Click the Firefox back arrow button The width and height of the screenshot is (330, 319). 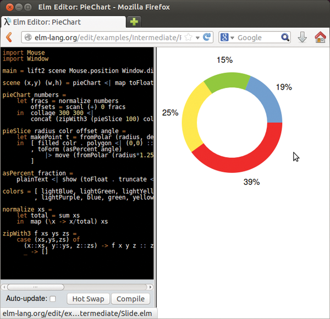(x=9, y=37)
